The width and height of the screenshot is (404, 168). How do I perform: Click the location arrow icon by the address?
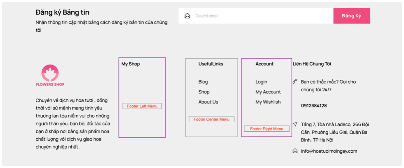coord(295,124)
